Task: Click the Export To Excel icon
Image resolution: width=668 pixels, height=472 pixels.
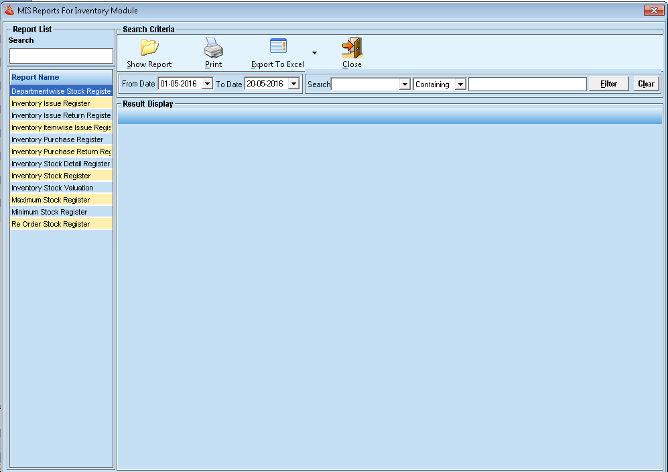Action: click(x=277, y=46)
